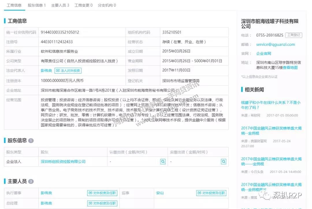Click operating status 存续(在营、开业、在册)
This screenshot has width=312, height=209.
point(184,42)
